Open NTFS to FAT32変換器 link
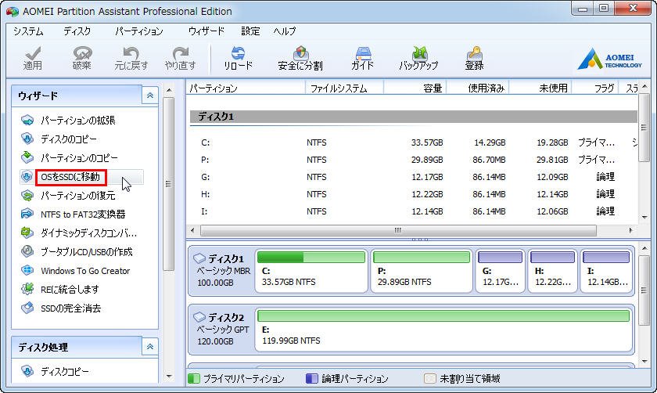Image resolution: width=657 pixels, height=393 pixels. 83,215
